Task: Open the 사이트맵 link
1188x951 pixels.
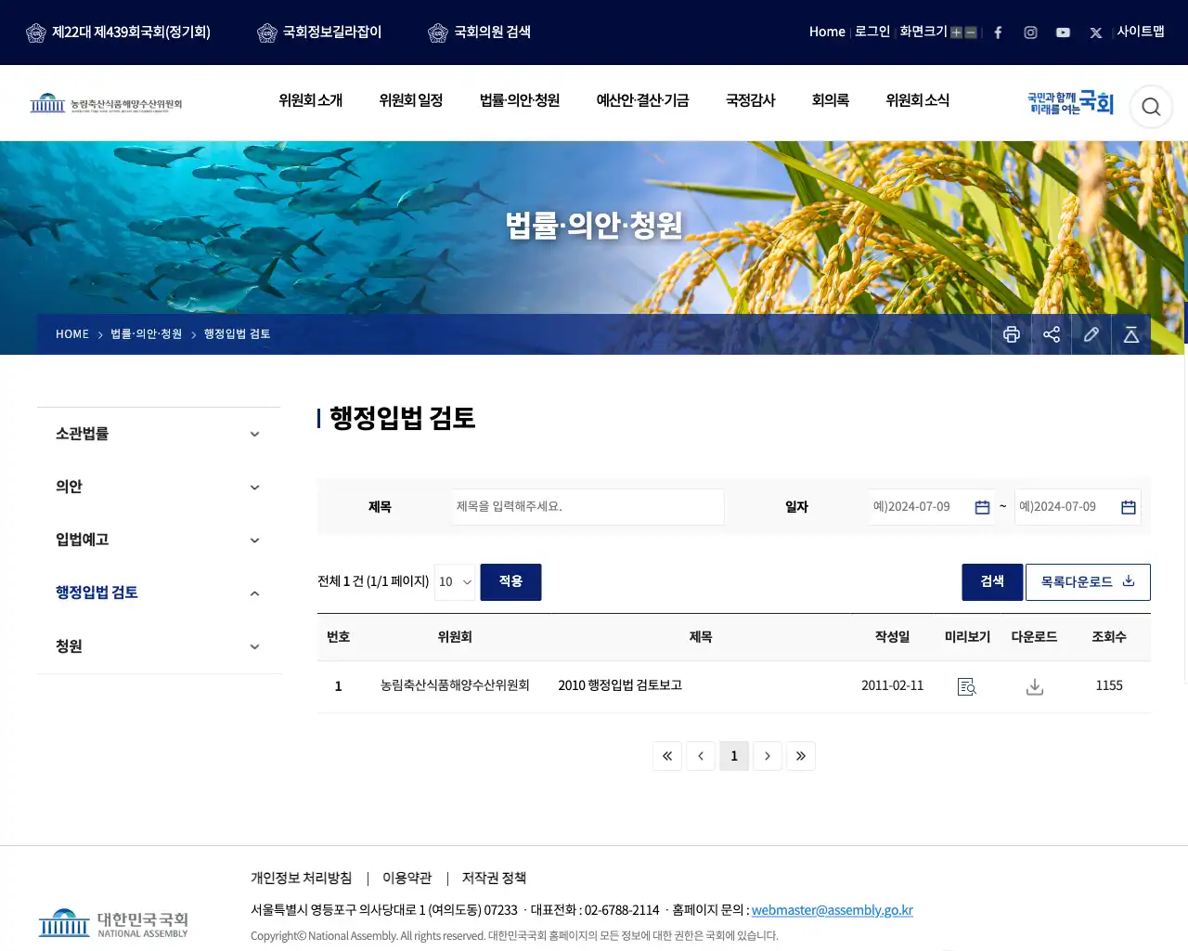Action: [1141, 33]
